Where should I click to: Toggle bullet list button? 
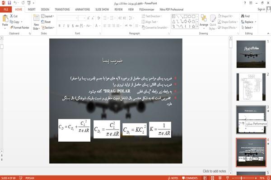click(x=105, y=18)
